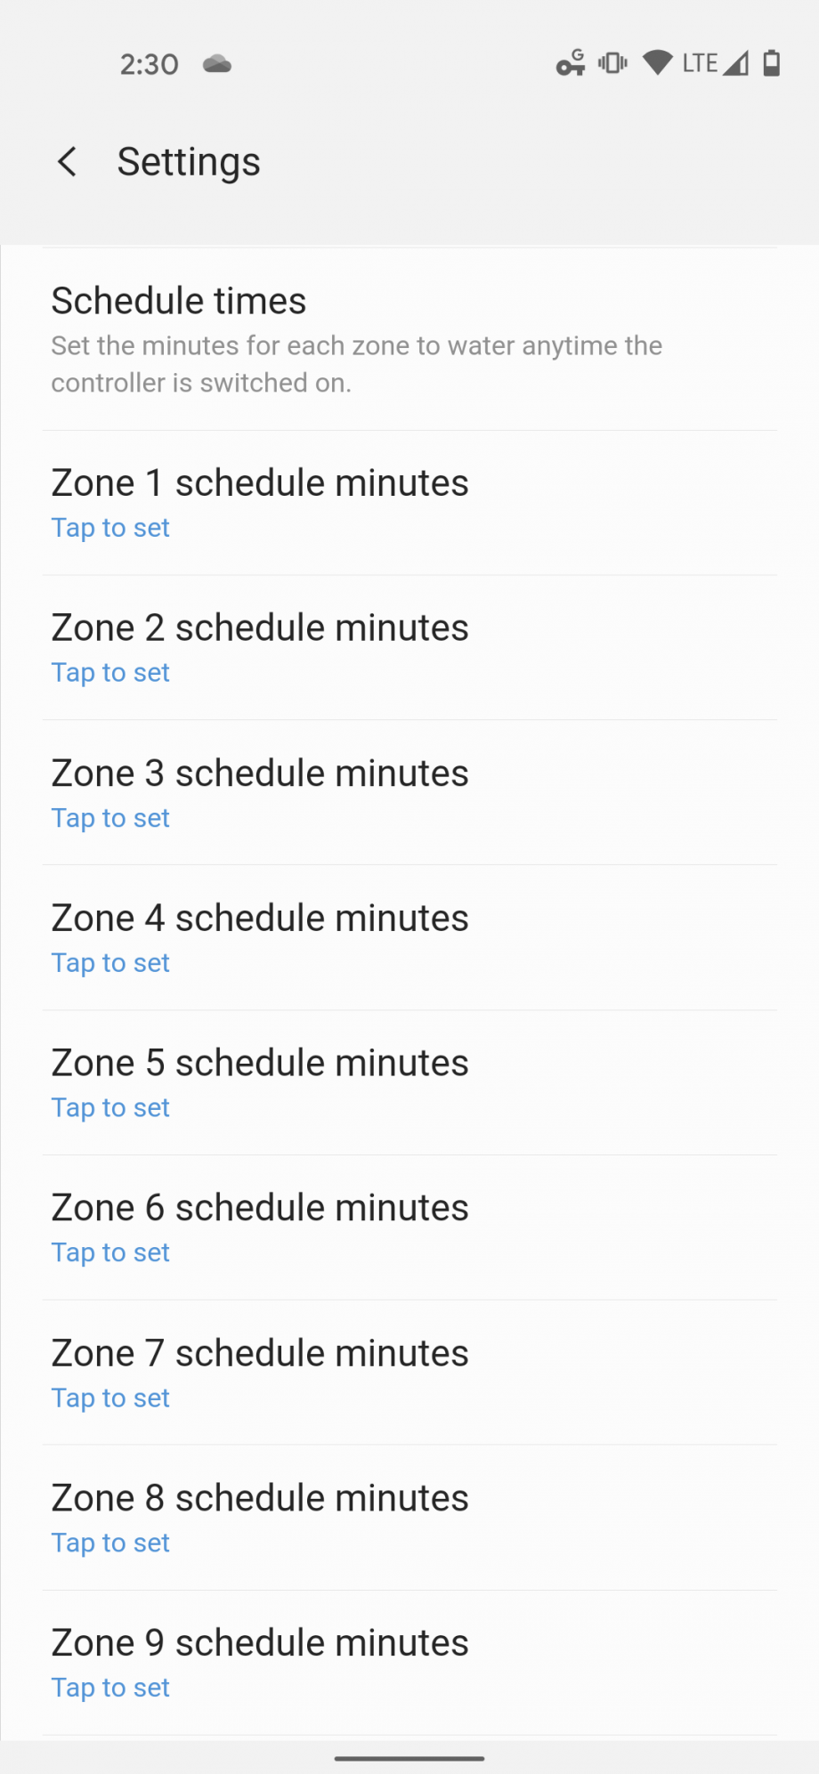Tap the VPN key status icon
The width and height of the screenshot is (819, 1774).
[571, 63]
